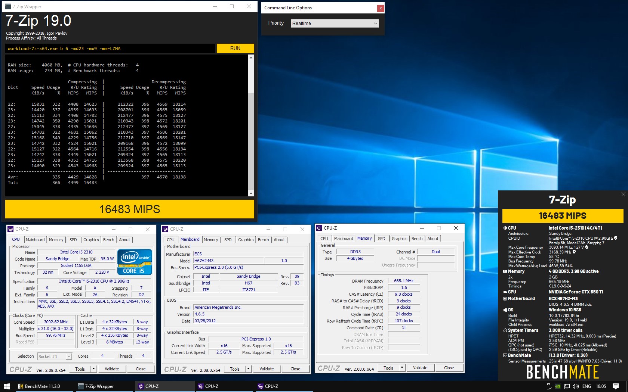This screenshot has height=392, width=628.
Task: Open the Socket #1 selection dropdown
Action: tap(55, 357)
